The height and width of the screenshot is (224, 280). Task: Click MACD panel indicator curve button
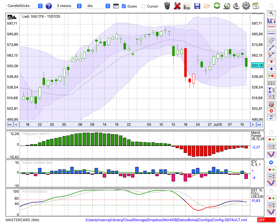[x=271, y=154]
